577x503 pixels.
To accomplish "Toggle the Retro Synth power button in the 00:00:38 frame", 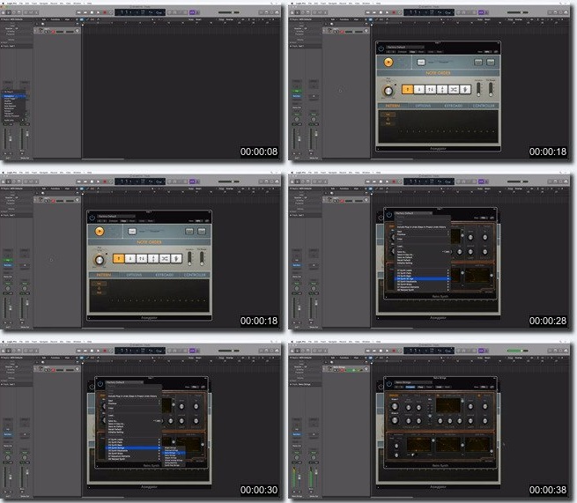I will pos(389,384).
